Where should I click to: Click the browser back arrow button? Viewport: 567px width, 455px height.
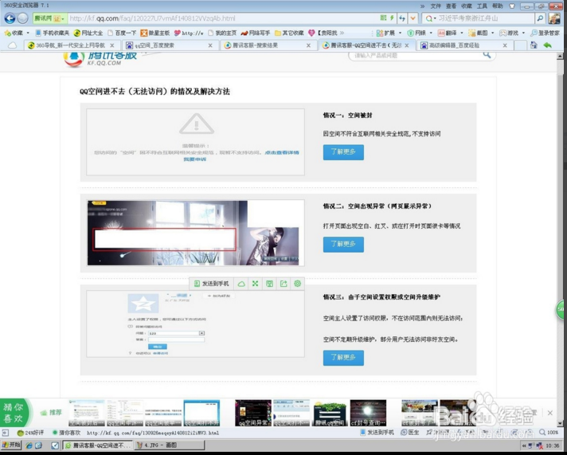[10, 18]
